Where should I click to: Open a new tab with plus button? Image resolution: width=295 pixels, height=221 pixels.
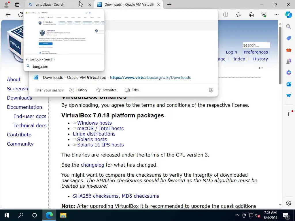pos(169,5)
